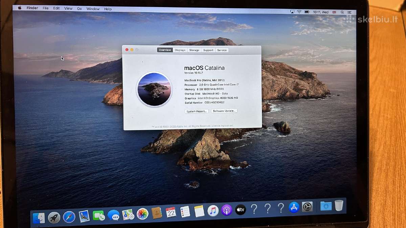Viewport: 406px width, 228px height.
Task: Switch to the Service tab
Action: (222, 50)
